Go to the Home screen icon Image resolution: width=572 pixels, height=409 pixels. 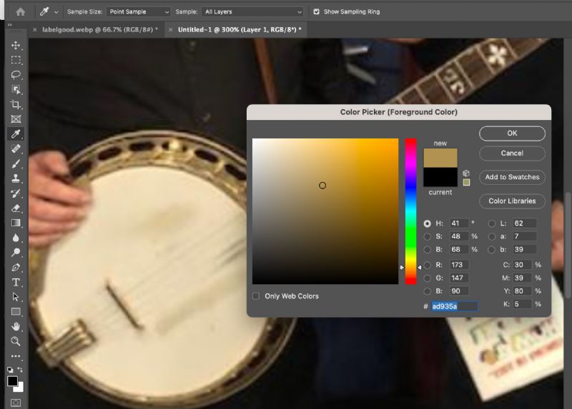coord(21,11)
